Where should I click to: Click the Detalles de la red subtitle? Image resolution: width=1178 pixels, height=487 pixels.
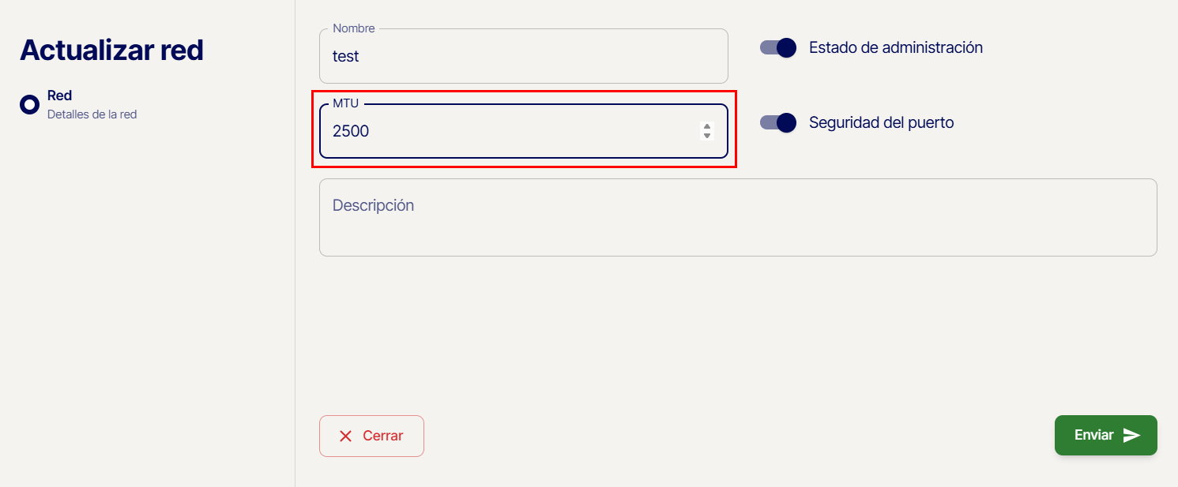92,114
